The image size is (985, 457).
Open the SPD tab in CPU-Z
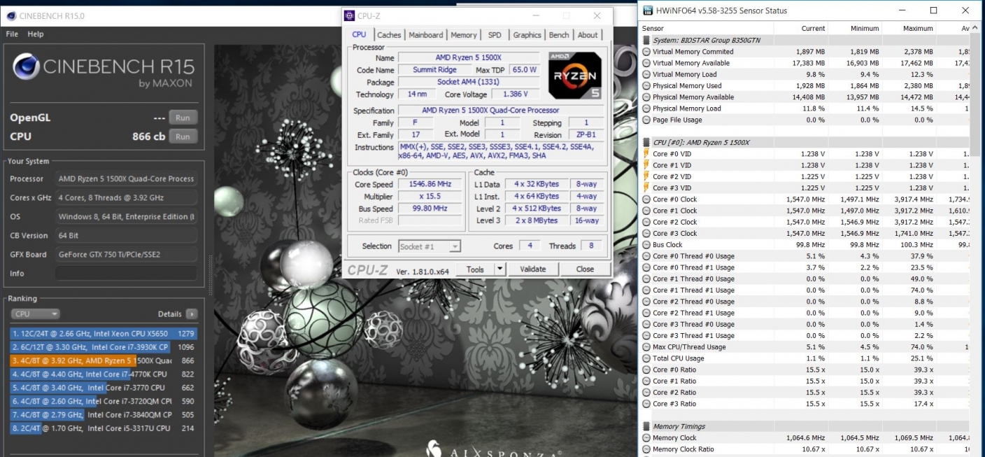click(495, 35)
